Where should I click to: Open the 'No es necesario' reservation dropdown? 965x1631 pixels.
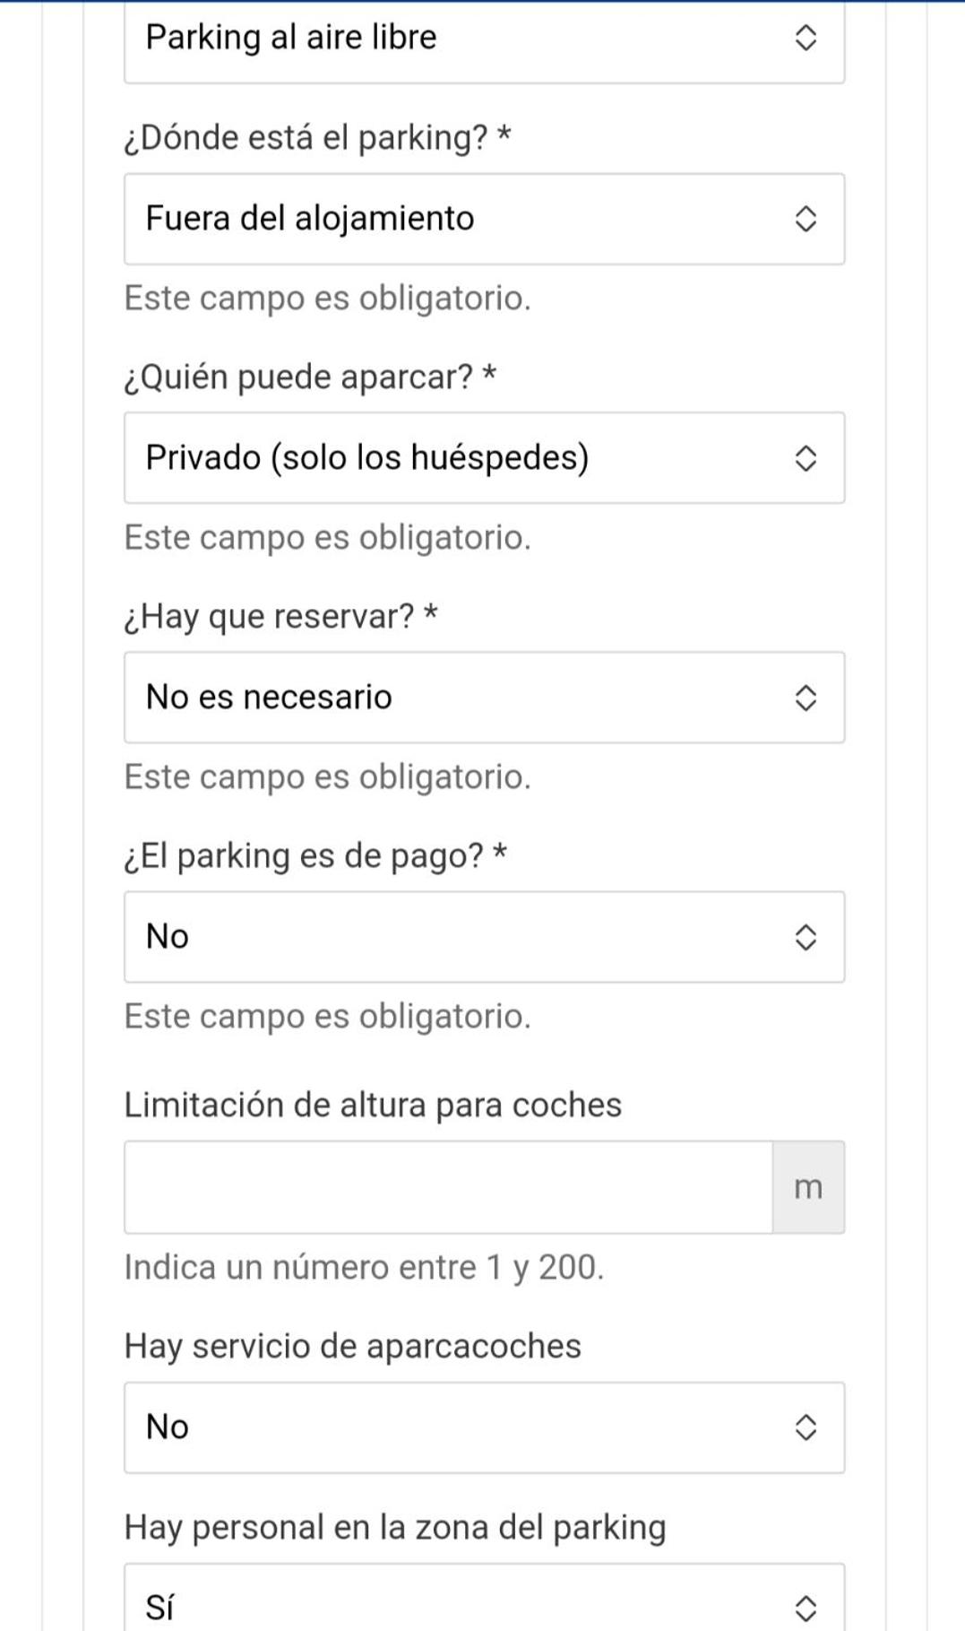pos(484,698)
